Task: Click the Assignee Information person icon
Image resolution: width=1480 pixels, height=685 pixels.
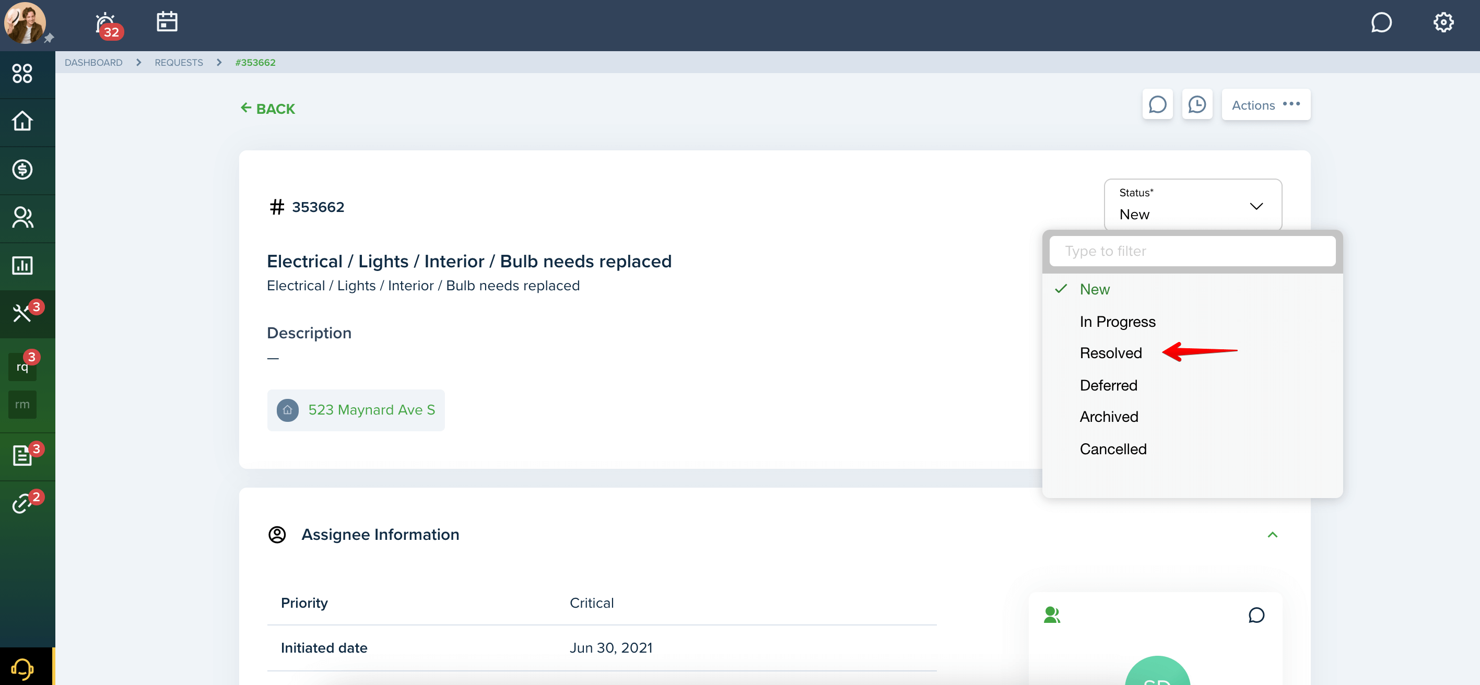Action: coord(277,535)
